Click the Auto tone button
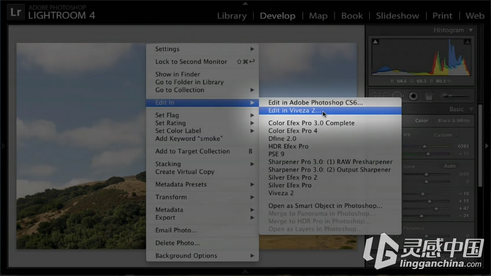This screenshot has width=491, height=276. pos(450,166)
